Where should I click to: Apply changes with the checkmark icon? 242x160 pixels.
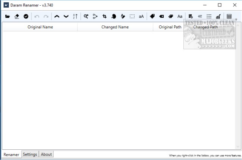pyautogui.click(x=26, y=16)
